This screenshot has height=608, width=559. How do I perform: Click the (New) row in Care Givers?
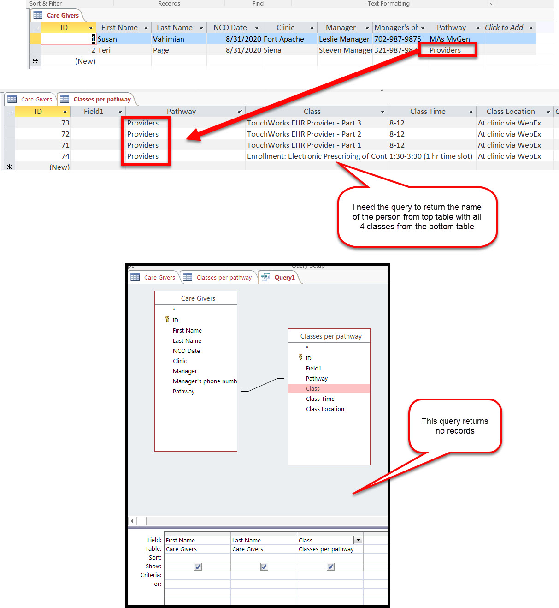coord(85,60)
